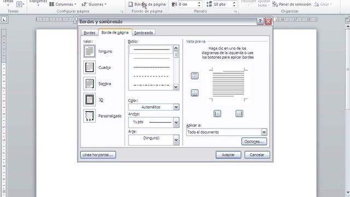
Task: Select the Ninguno border setting icon
Action: 89,51
